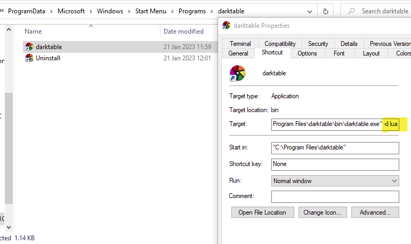This screenshot has height=244, width=411.
Task: Select the 'darktable' file name text
Action: click(49, 47)
